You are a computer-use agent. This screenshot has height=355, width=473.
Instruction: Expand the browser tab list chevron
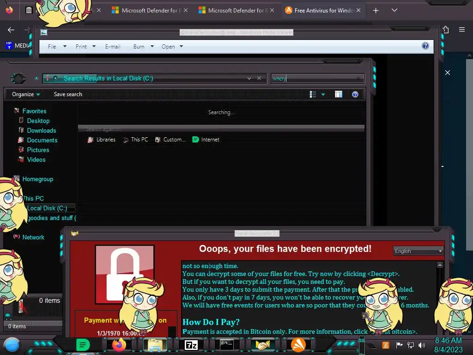[394, 10]
